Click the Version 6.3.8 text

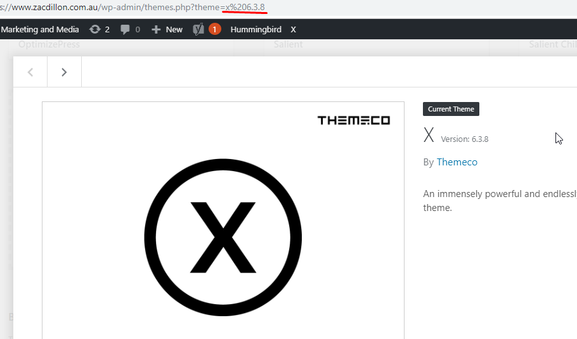[x=464, y=139]
